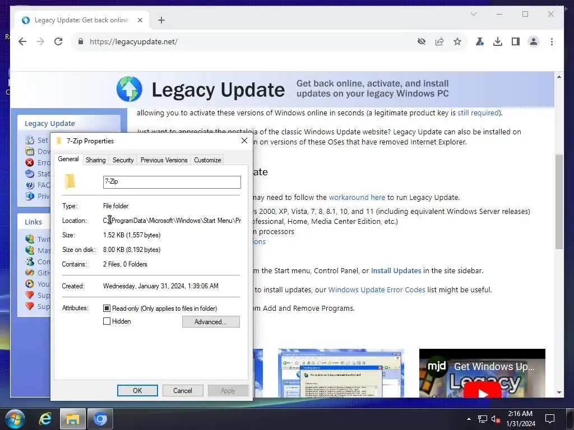Click the crossed-out eye tracking icon

point(422,41)
